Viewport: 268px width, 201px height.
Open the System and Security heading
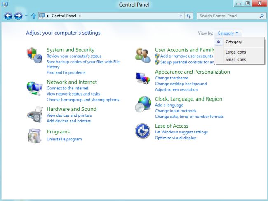tap(71, 50)
